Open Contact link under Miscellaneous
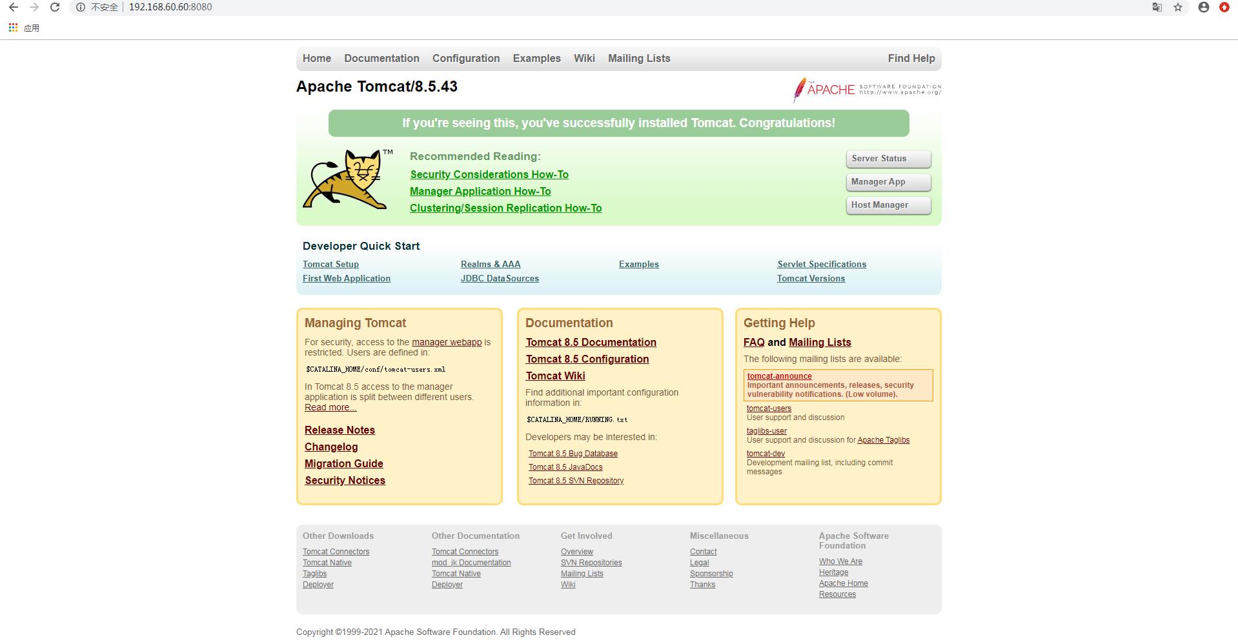1238x644 pixels. [703, 552]
